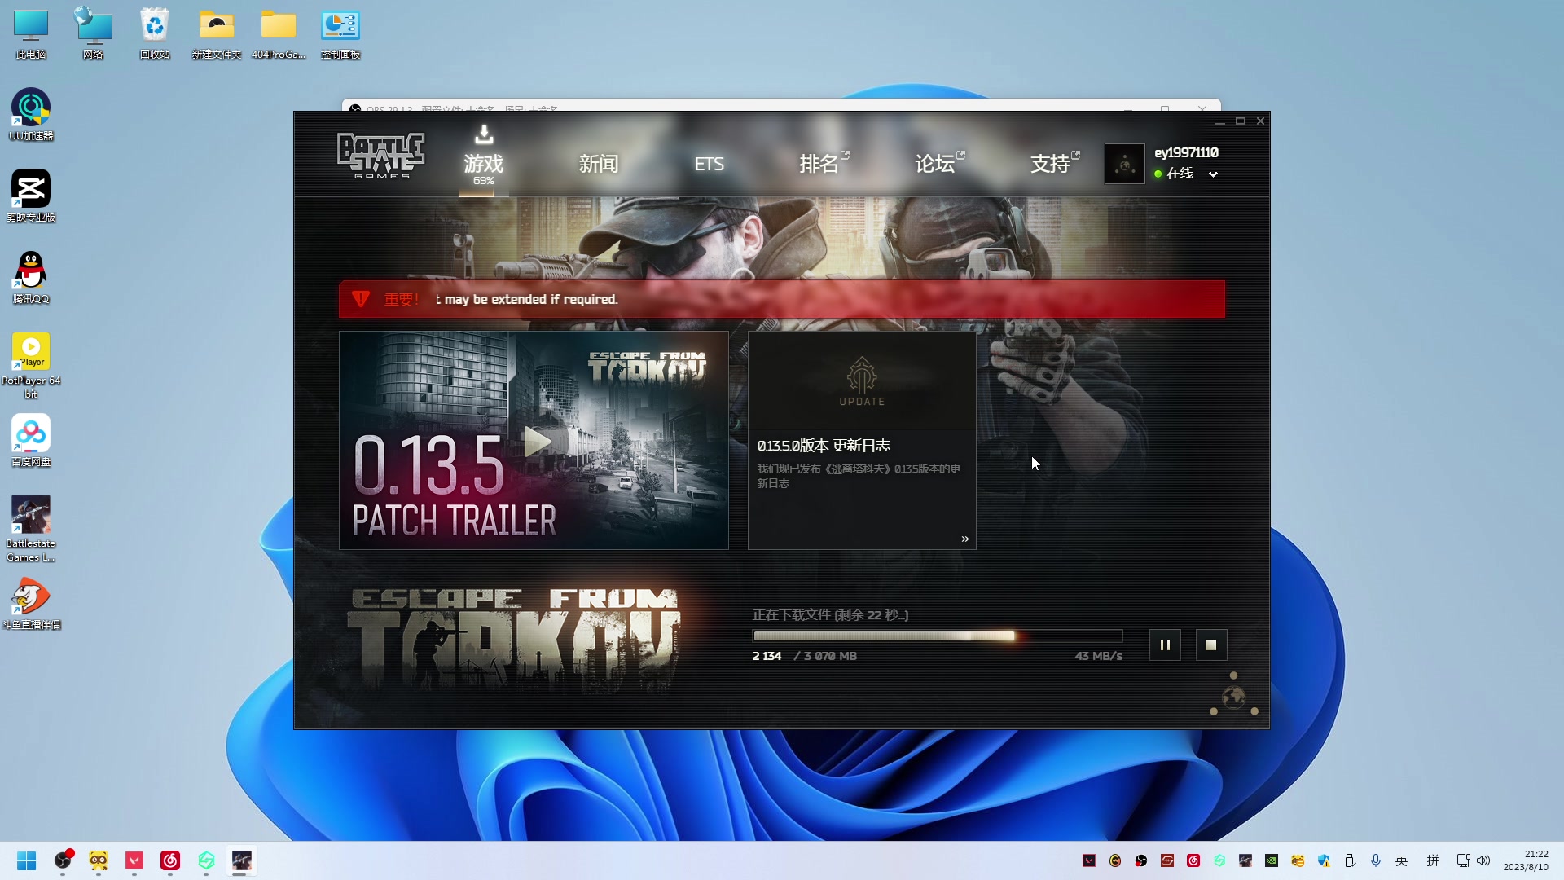Open the 支持 support link
Viewport: 1564px width, 880px height.
[x=1054, y=164]
